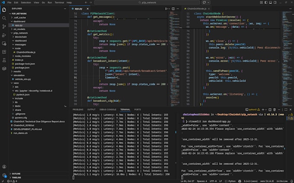Viewport: 294px width, 183px height.
Task: Open the Customize Layout icon
Action: point(261,3)
